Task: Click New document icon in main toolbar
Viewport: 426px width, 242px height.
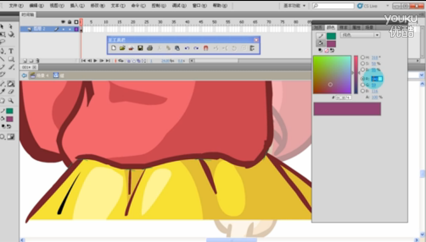Action: (114, 48)
